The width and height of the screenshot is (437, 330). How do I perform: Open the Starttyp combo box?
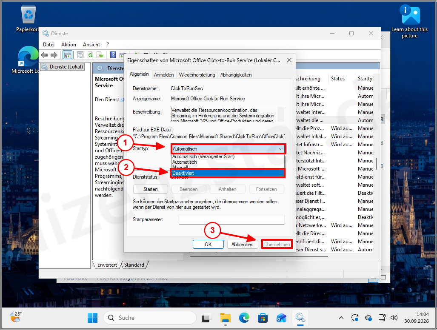pyautogui.click(x=228, y=149)
